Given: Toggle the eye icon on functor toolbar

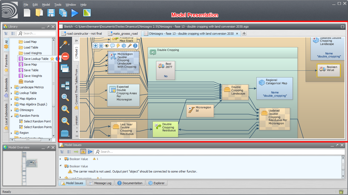Looking at the screenshot, I should (107, 46).
